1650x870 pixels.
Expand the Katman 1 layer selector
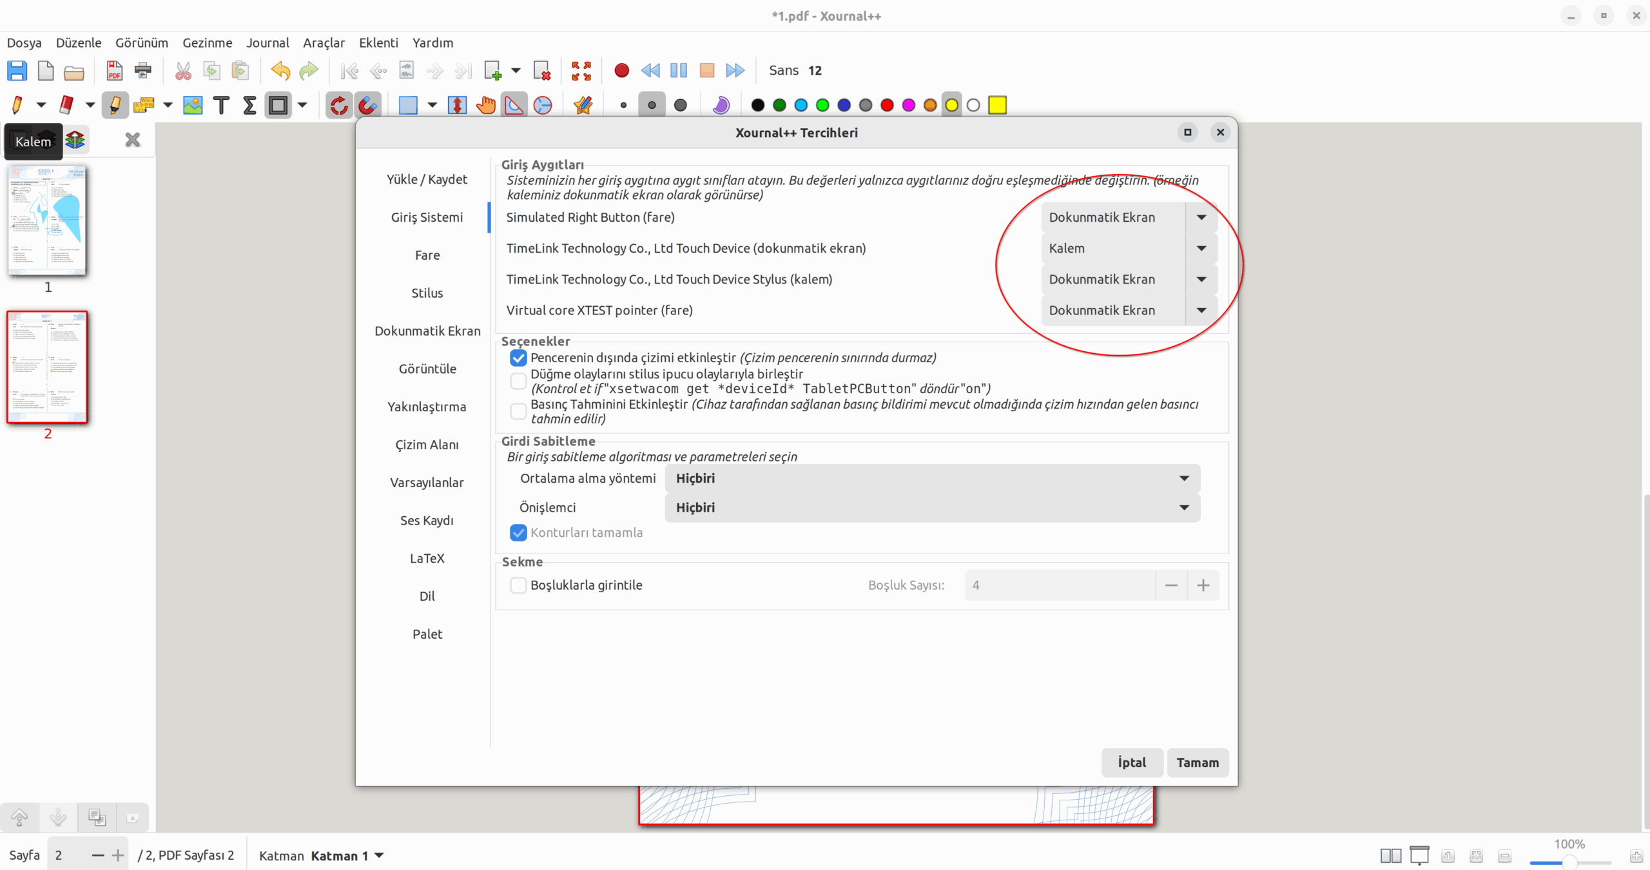point(379,855)
